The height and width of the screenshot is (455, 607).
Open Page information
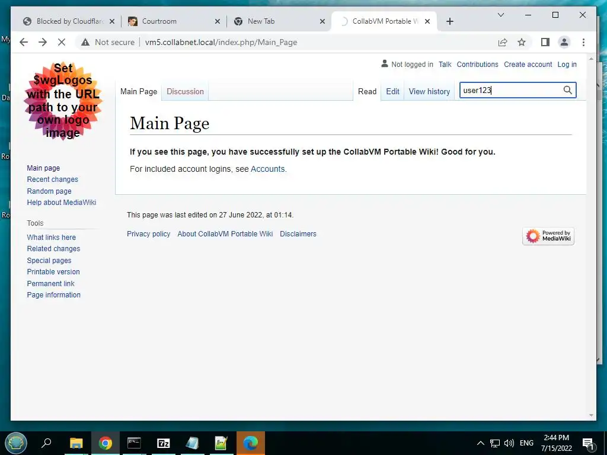coord(53,295)
